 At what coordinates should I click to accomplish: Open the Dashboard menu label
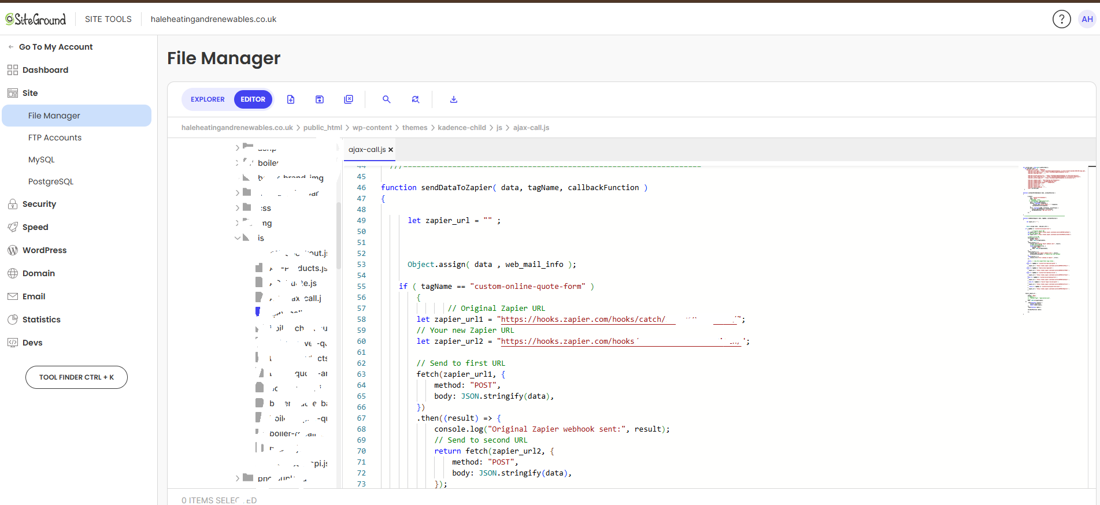click(45, 70)
